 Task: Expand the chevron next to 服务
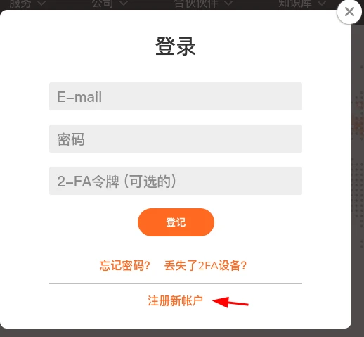pyautogui.click(x=41, y=4)
